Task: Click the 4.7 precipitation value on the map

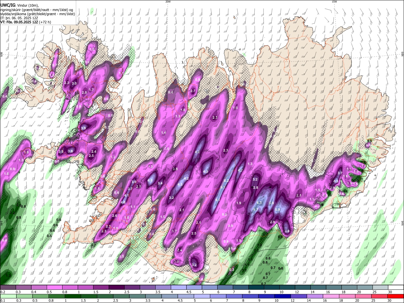Action: tap(240, 170)
